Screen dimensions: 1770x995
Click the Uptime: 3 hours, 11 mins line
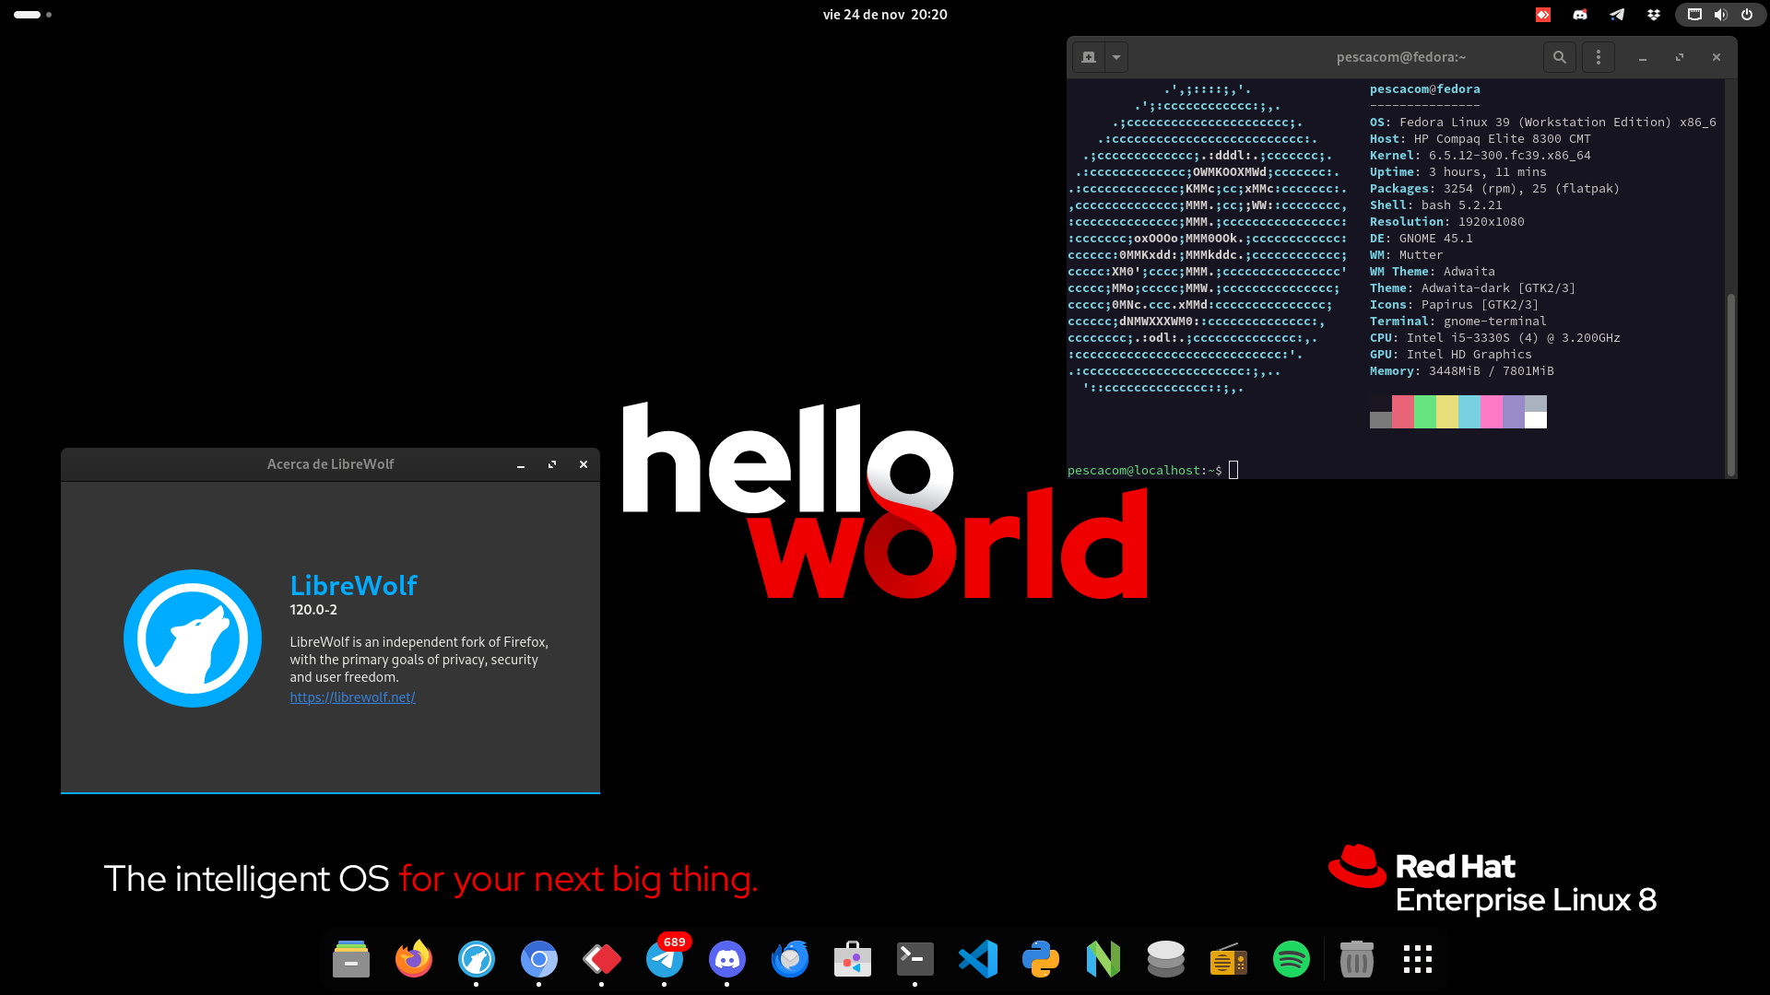click(1457, 172)
